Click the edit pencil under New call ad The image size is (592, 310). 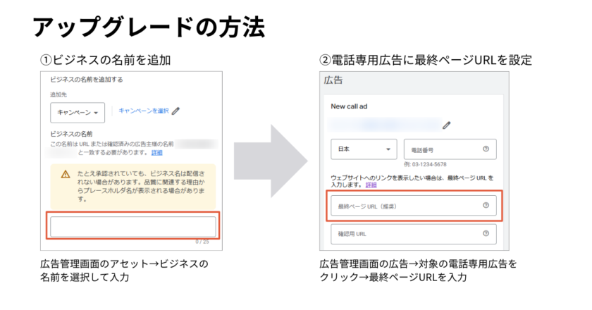[446, 125]
